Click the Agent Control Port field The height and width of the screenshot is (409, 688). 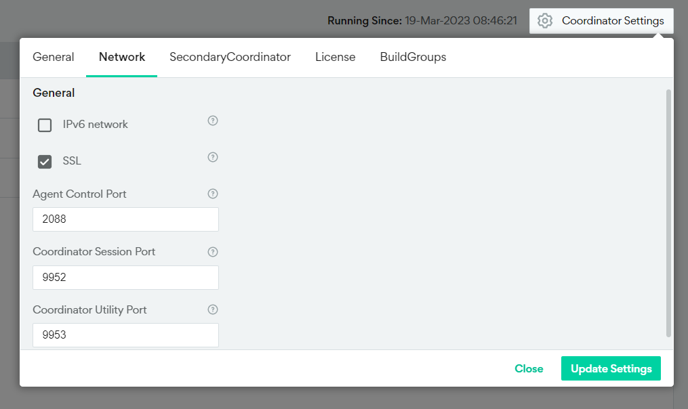click(x=125, y=219)
